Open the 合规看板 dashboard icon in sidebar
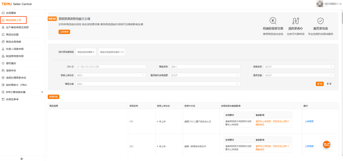This screenshot has height=161, width=343. (3, 13)
